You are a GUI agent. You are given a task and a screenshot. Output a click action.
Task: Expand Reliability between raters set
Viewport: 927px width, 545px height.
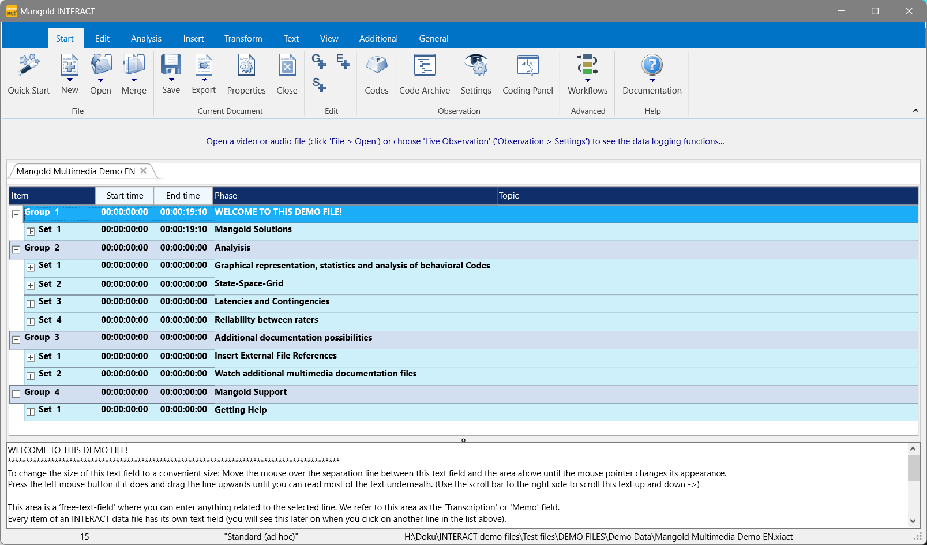tap(31, 322)
